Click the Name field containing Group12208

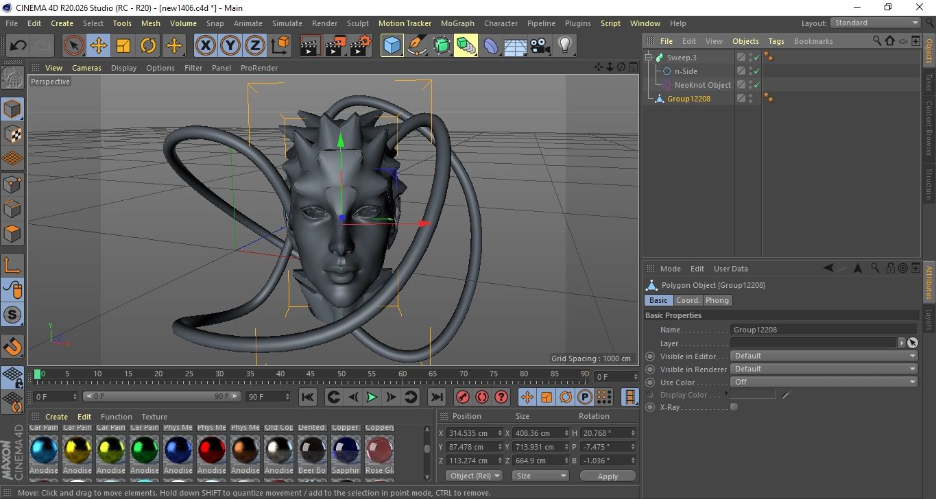pyautogui.click(x=823, y=330)
